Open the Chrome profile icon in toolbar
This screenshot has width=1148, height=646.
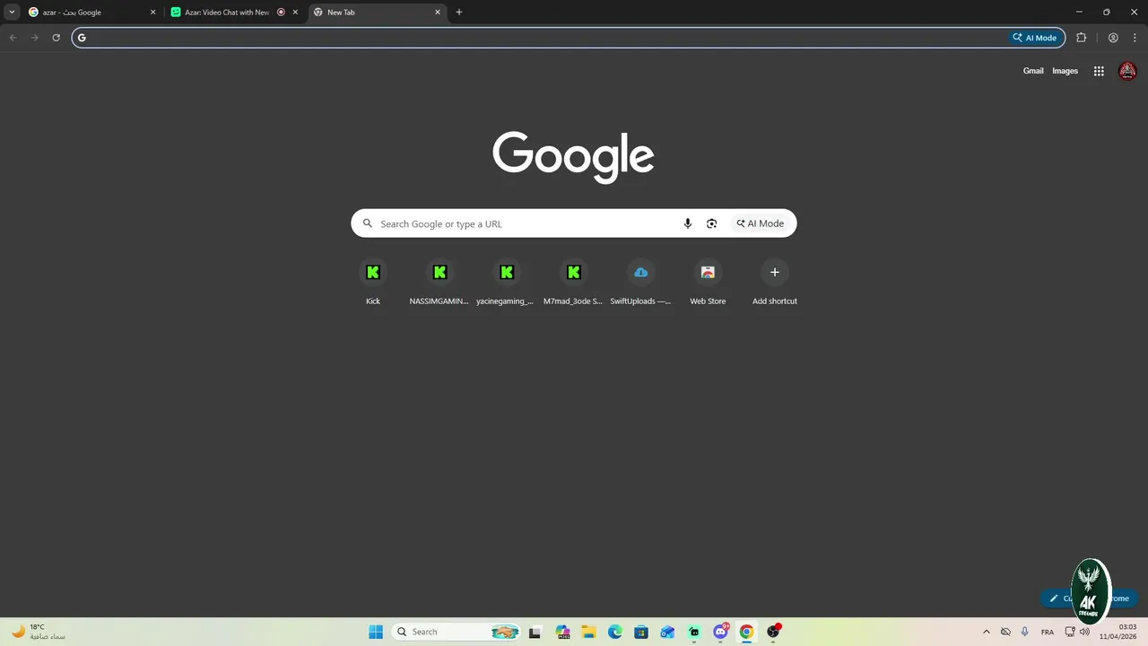tap(1113, 38)
